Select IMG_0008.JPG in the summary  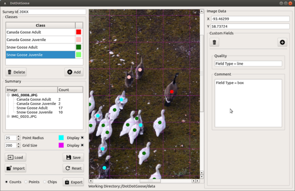coord(24,95)
